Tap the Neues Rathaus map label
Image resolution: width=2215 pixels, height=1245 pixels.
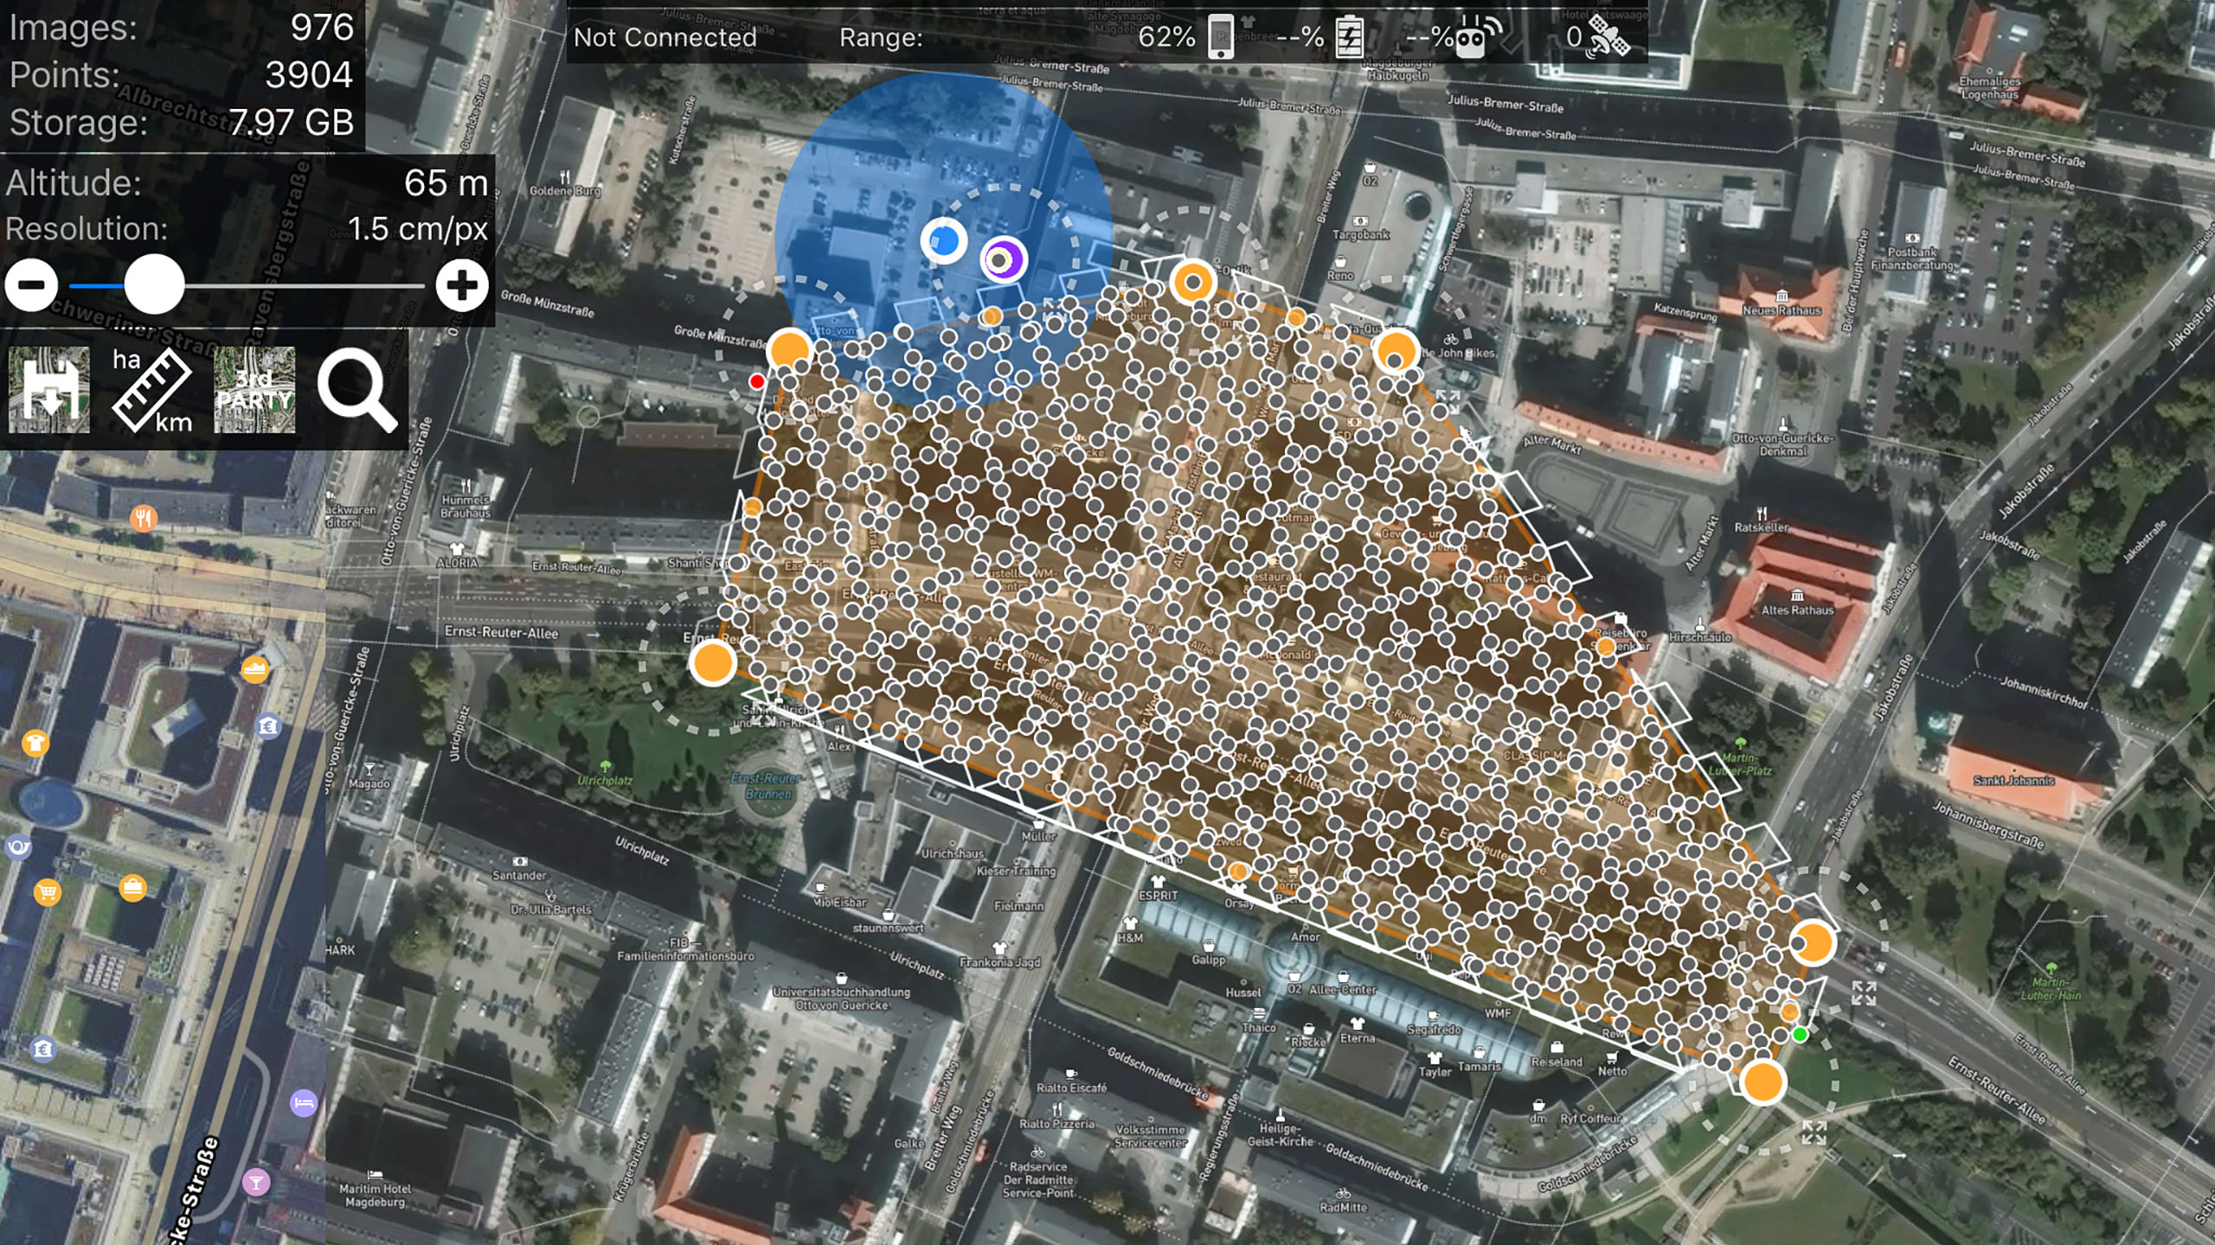1782,310
